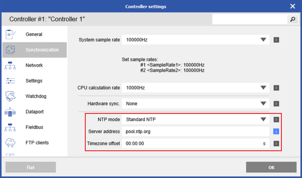
Task: Click the General clipboard icon in sidebar
Action: tap(10, 34)
